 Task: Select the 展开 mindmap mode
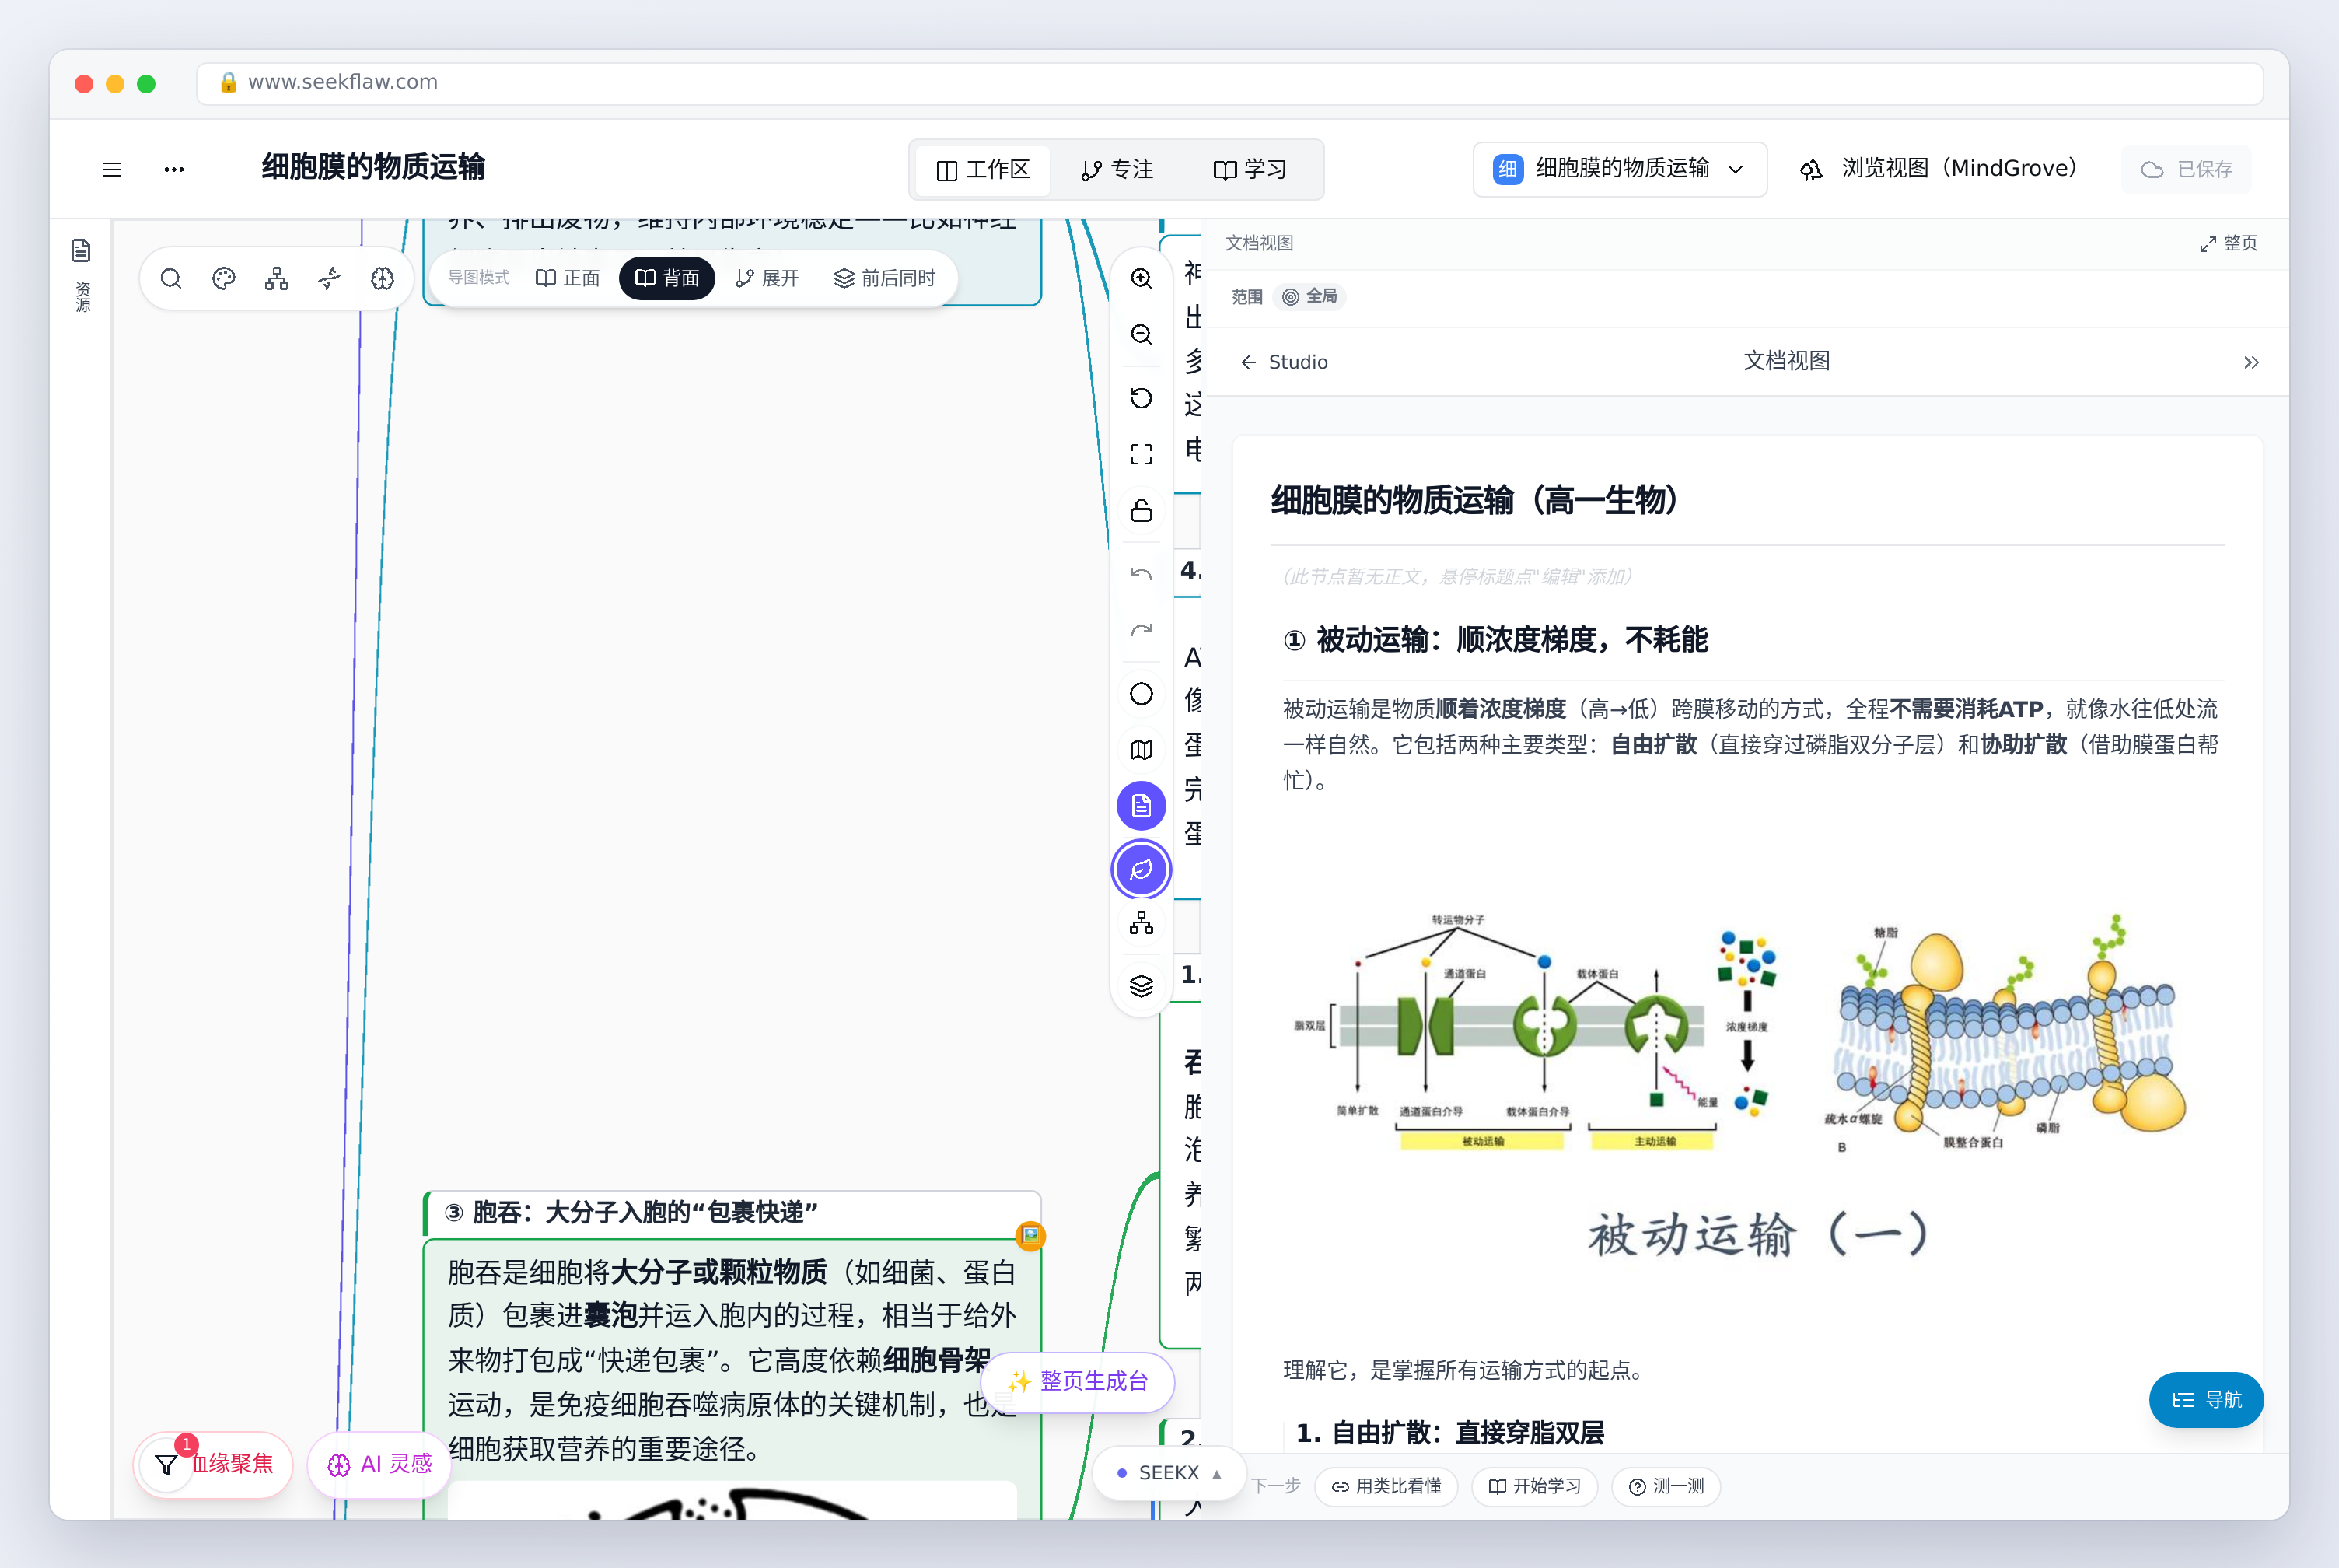coord(767,278)
